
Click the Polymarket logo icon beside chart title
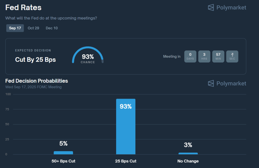coord(211,83)
